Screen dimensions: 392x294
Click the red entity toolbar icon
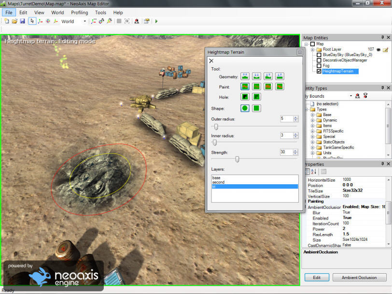(x=137, y=21)
